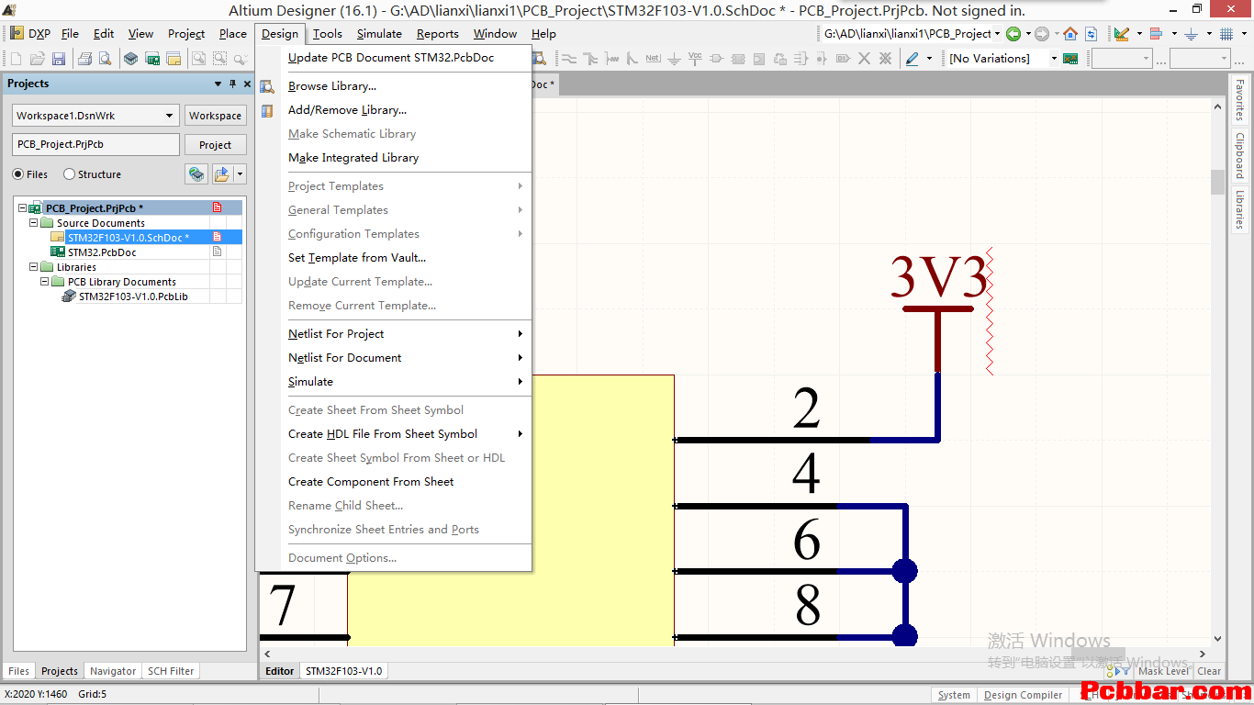Click the Browse Library icon in Design menu
This screenshot has height=705, width=1254.
pos(267,86)
